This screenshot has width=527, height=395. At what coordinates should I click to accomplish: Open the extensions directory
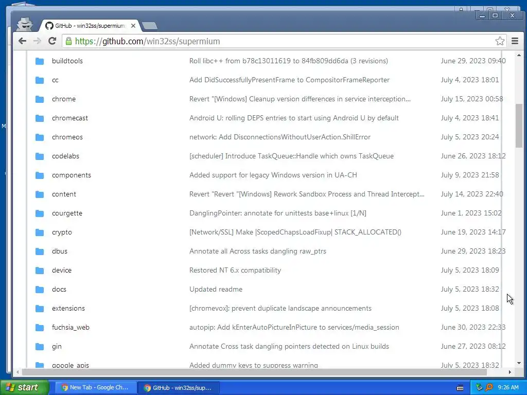pyautogui.click(x=68, y=309)
